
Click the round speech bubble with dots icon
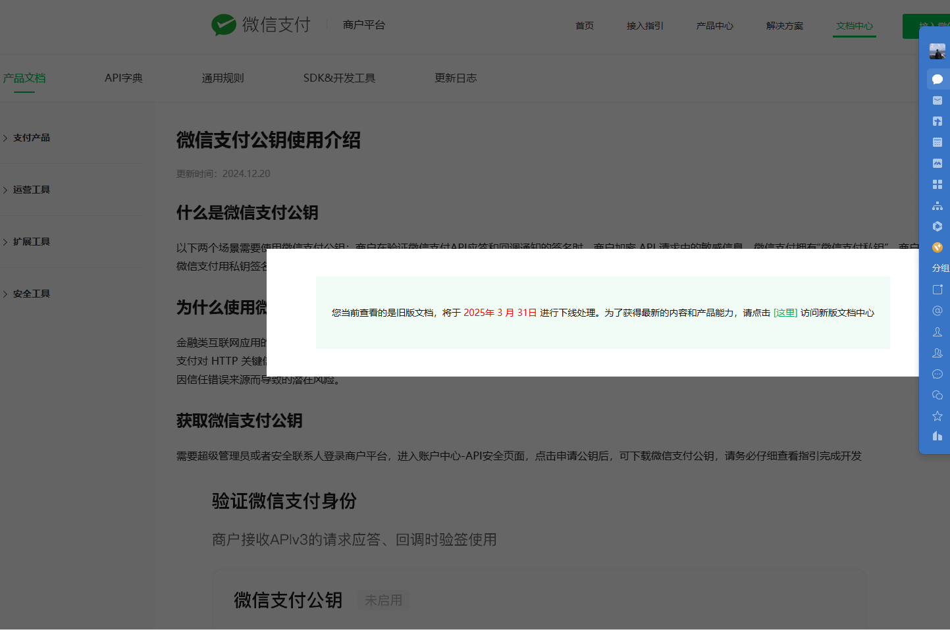point(937,374)
